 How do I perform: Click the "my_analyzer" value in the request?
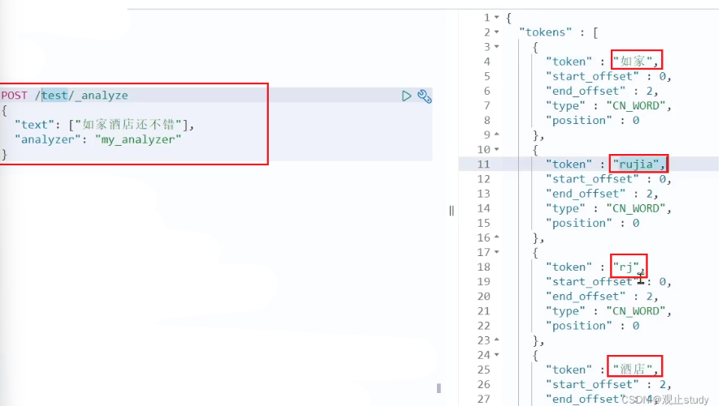(x=138, y=139)
